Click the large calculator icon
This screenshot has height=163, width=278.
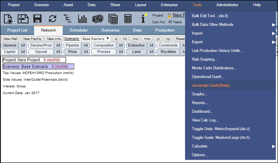113,19
